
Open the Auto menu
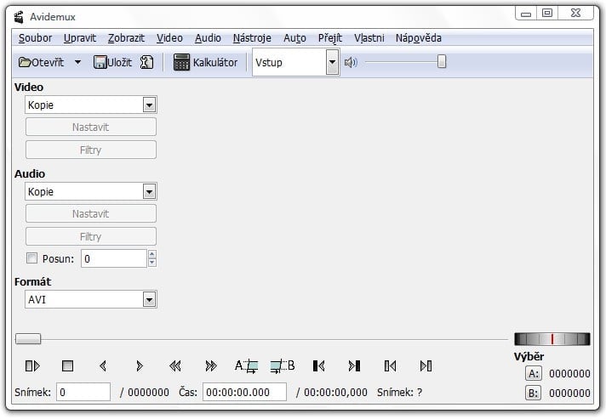pyautogui.click(x=294, y=38)
